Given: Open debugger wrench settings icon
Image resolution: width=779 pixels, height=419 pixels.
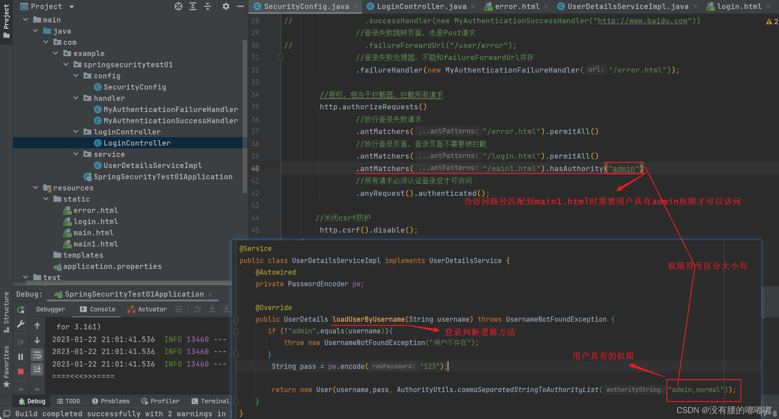Looking at the screenshot, I should coord(21,324).
